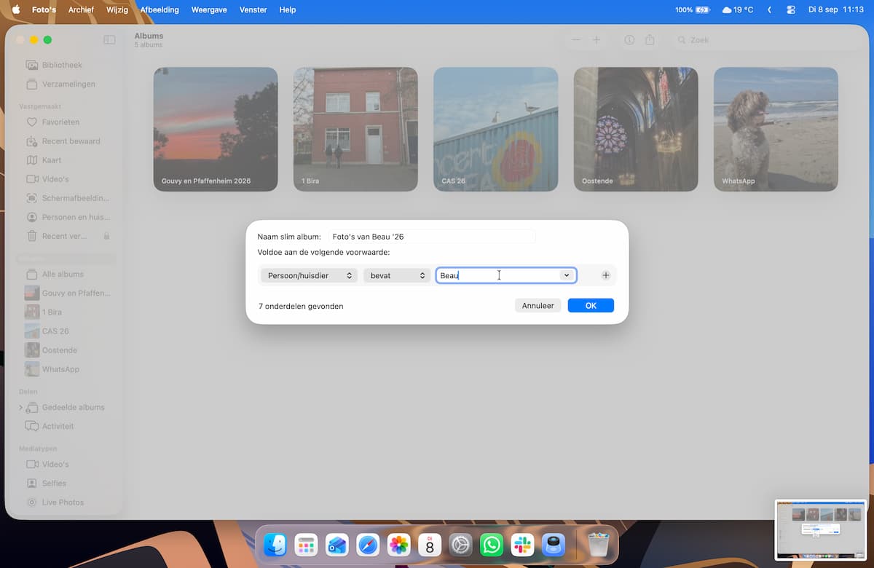Click the share icon in toolbar
The width and height of the screenshot is (874, 568).
[x=650, y=40]
